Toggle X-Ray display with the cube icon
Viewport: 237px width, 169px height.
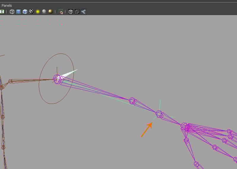(x=70, y=12)
